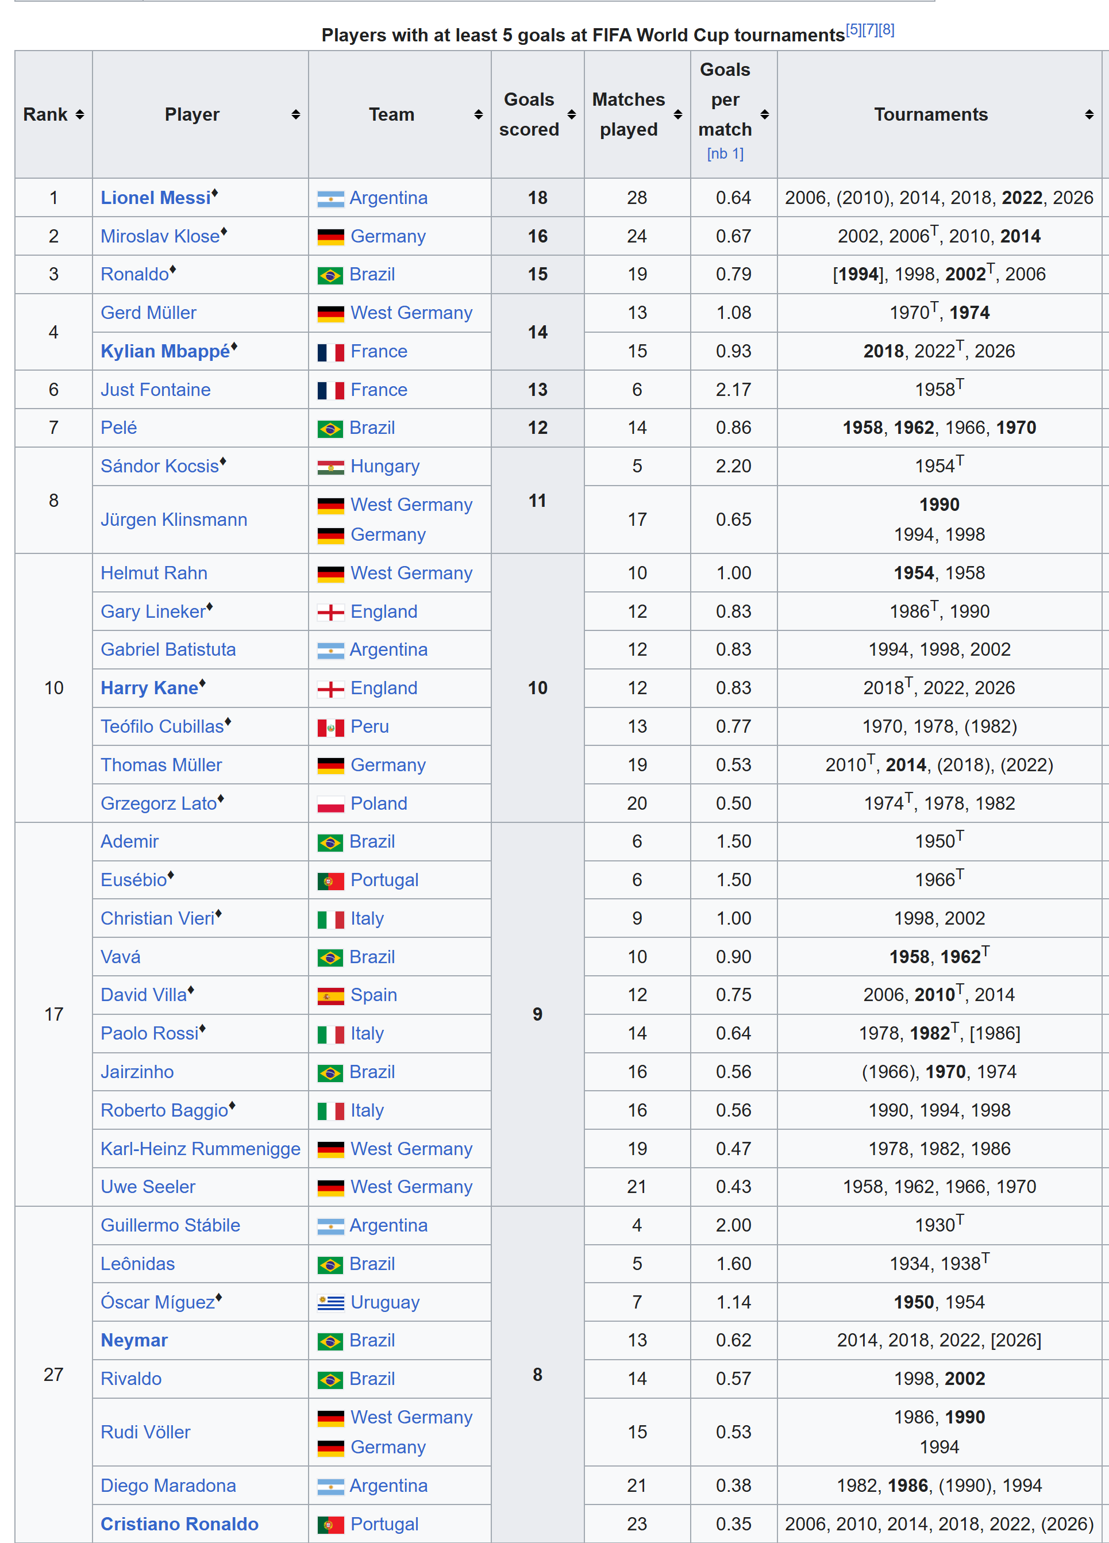
Task: Open footnote nb 1 in header
Action: pos(725,154)
